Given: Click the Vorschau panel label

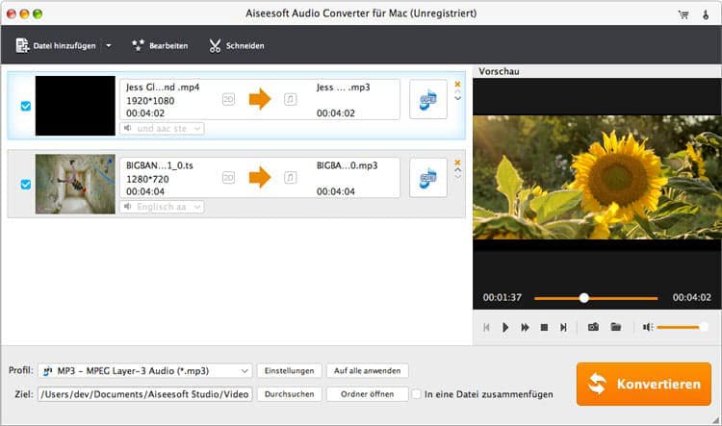Looking at the screenshot, I should [x=499, y=71].
